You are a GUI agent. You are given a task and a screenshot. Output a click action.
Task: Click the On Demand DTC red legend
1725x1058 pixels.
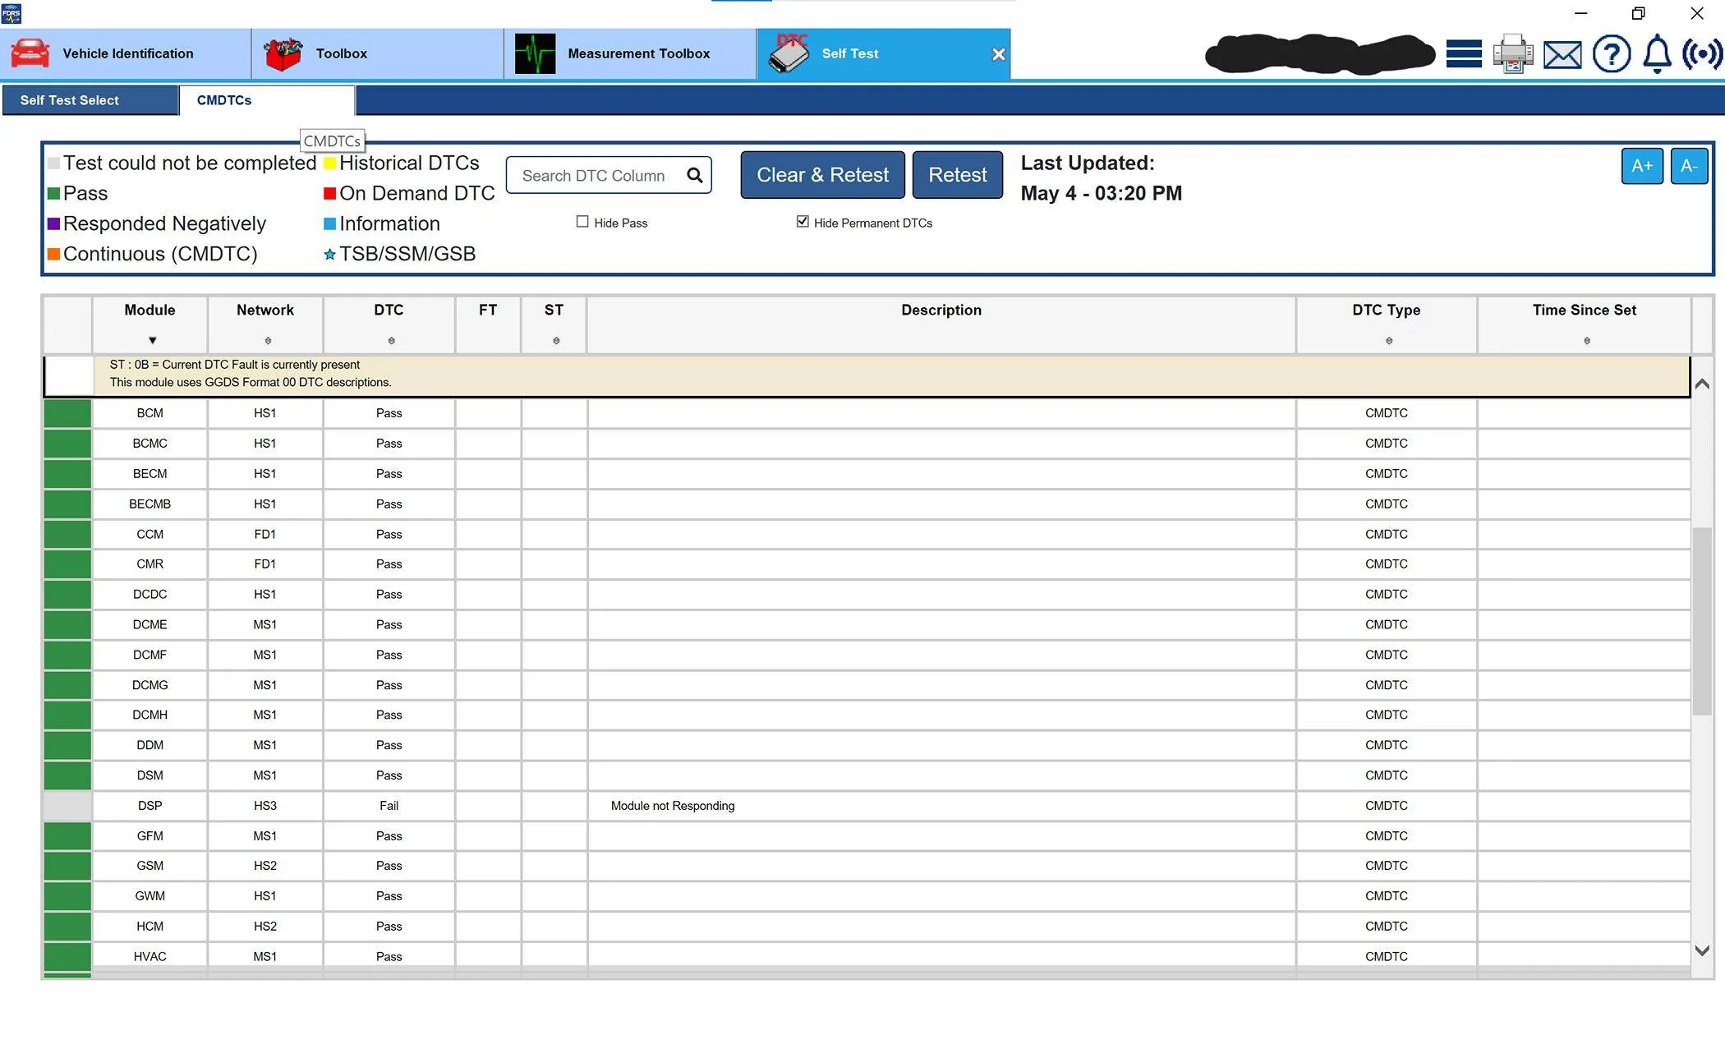point(409,193)
